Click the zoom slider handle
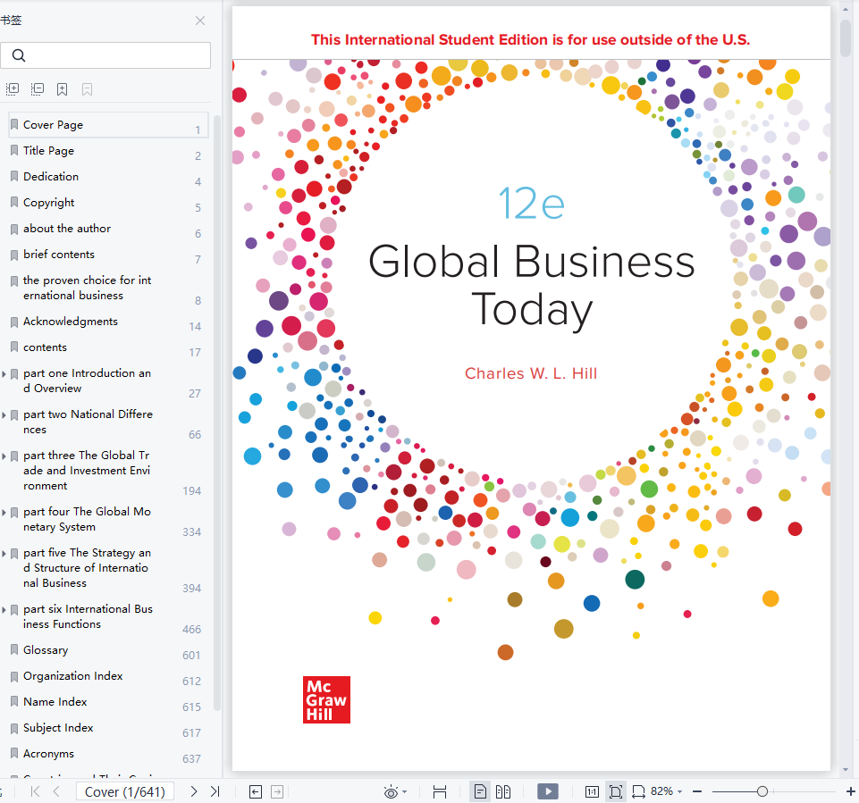Screen dimensions: 859x803 (762, 791)
